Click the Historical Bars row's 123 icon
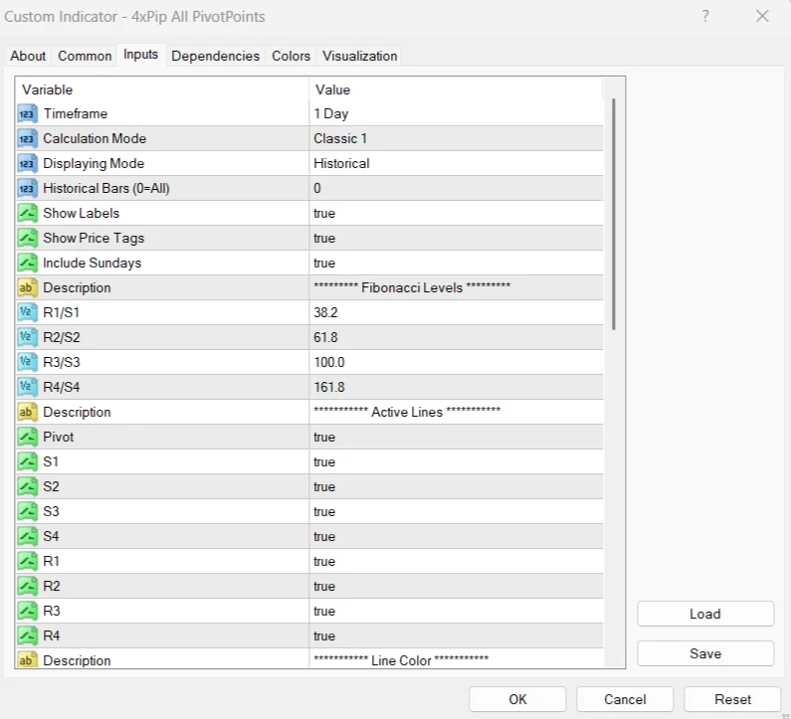Screen dimensions: 791x719 point(27,189)
